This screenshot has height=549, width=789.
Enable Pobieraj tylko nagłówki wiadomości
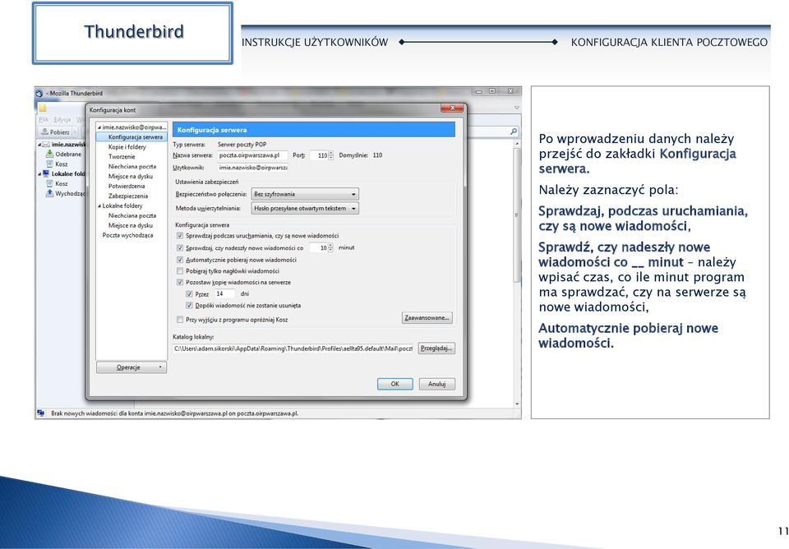[x=180, y=270]
